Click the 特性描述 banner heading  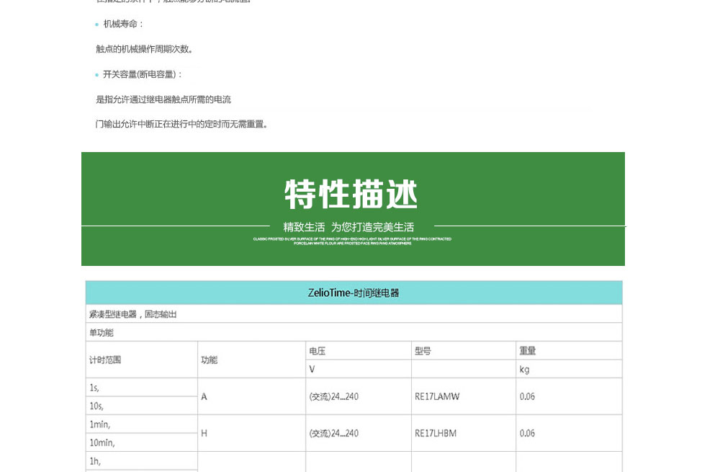point(351,195)
